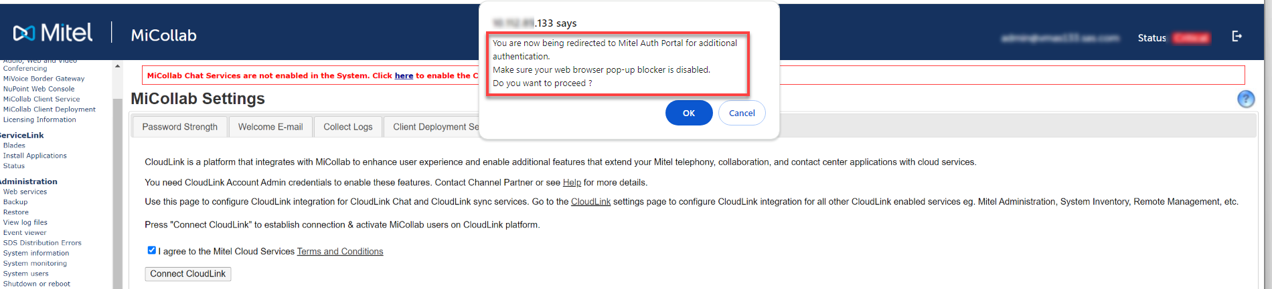Follow the CloudLink settings page link
Image resolution: width=1272 pixels, height=289 pixels.
tap(590, 202)
